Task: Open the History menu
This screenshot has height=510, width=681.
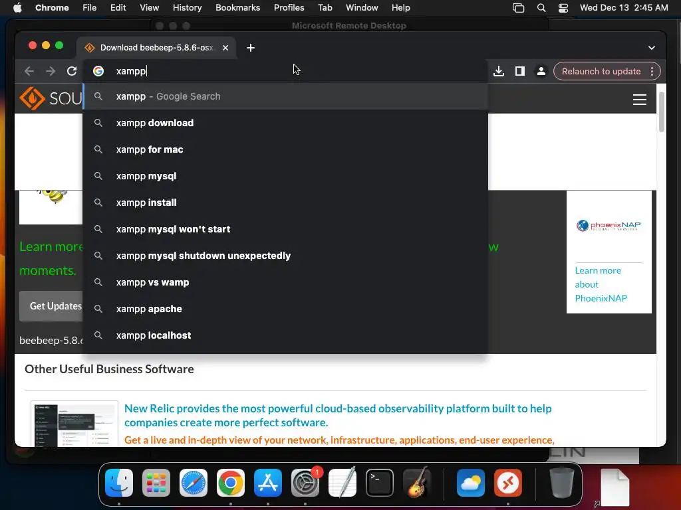Action: coord(187,8)
